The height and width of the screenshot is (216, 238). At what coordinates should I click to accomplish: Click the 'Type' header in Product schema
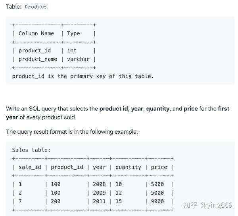(73, 34)
